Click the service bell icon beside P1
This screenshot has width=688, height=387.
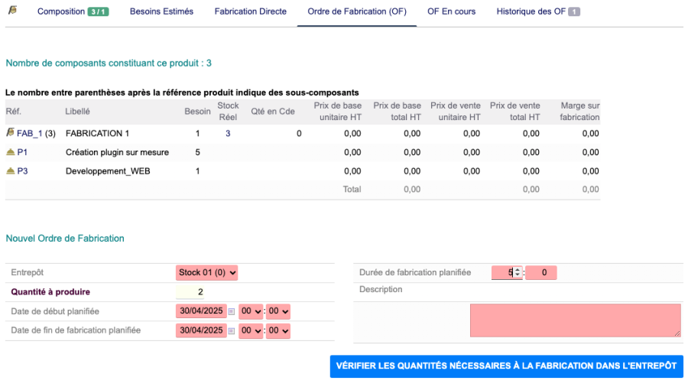pyautogui.click(x=10, y=152)
